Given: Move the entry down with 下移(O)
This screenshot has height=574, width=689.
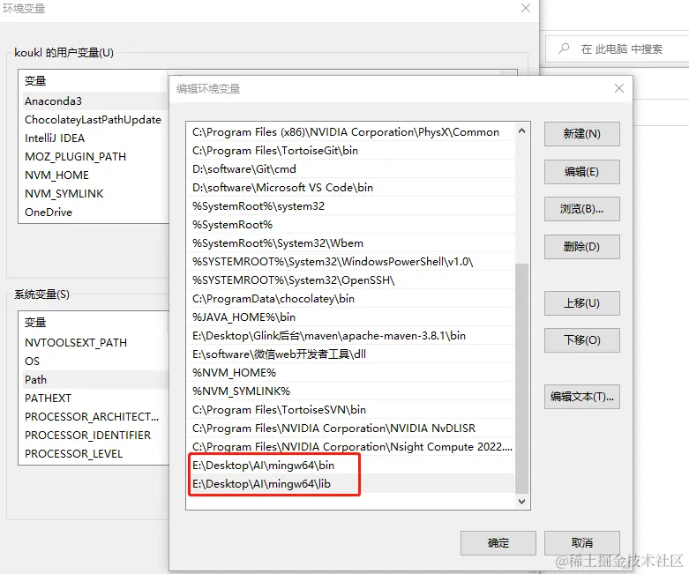Looking at the screenshot, I should pos(581,340).
